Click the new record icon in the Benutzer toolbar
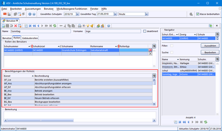Screen dimensions: 222x131 3,26
